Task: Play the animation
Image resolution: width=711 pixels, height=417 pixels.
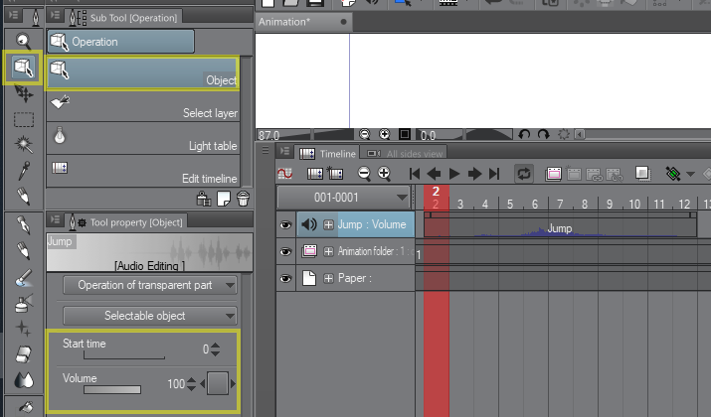Action: (453, 174)
